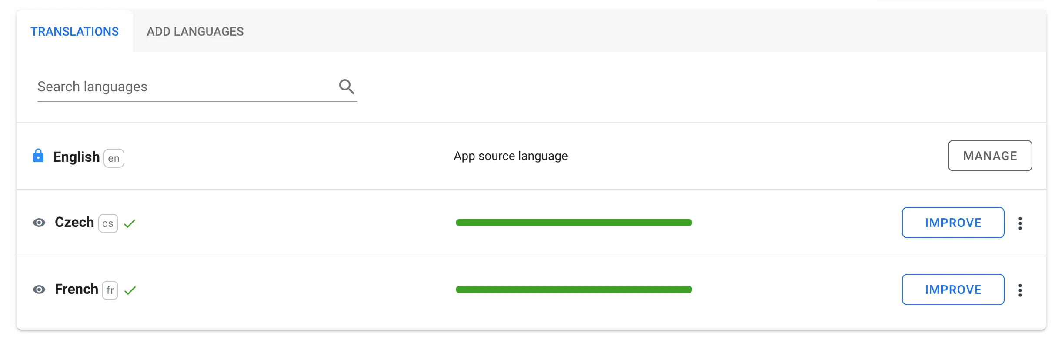Toggle French visibility eye icon
The width and height of the screenshot is (1055, 353).
[x=39, y=290]
